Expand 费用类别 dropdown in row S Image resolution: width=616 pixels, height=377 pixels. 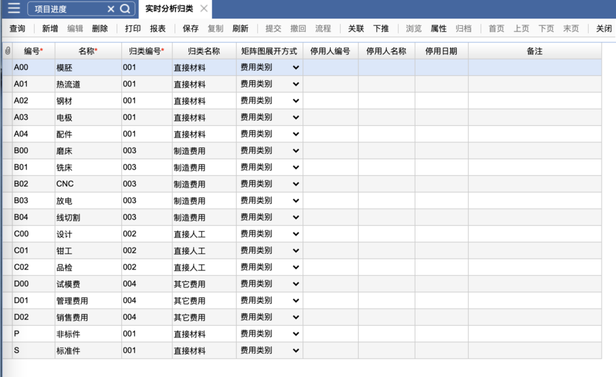point(296,351)
